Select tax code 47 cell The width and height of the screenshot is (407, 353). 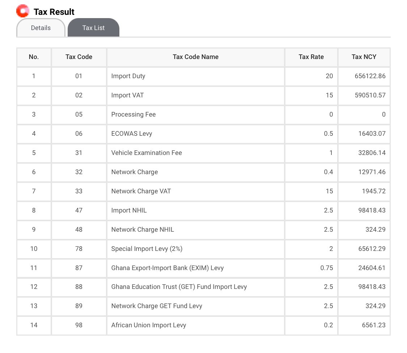(79, 210)
